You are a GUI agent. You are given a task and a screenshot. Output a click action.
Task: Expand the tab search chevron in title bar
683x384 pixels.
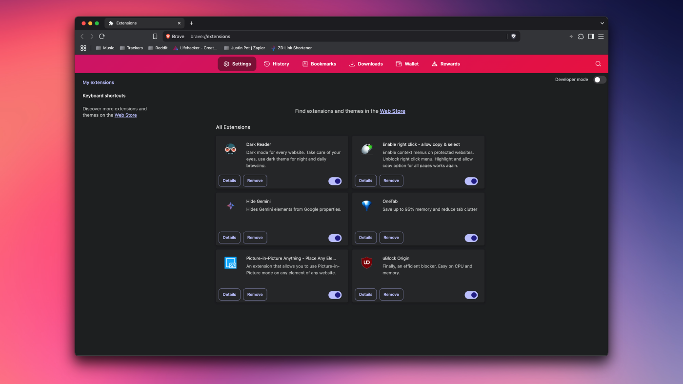[602, 23]
